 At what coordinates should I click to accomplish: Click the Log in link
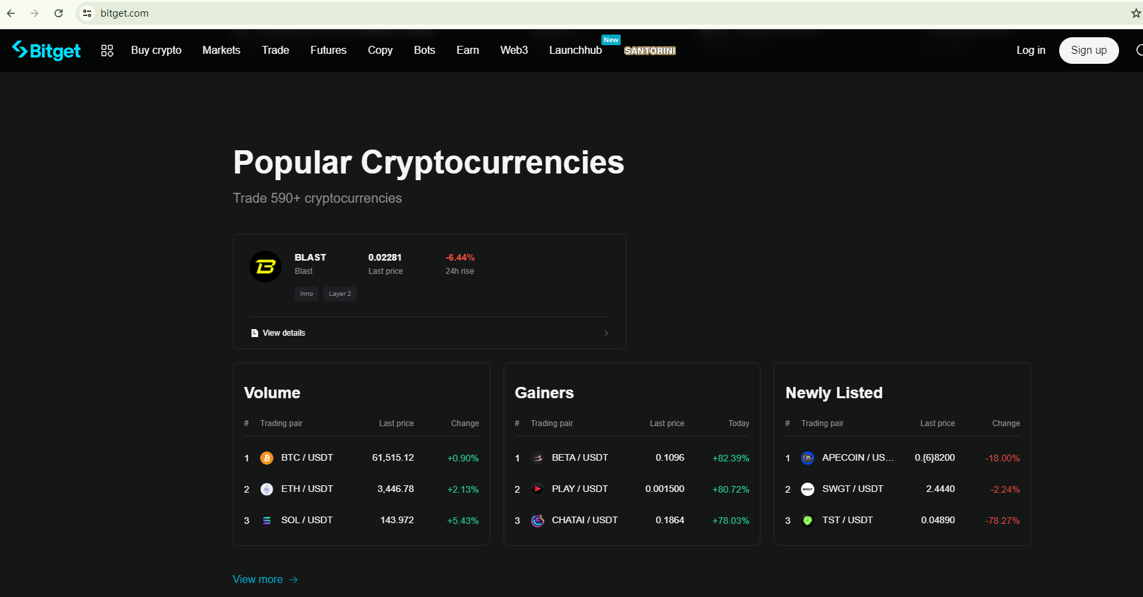[1031, 51]
